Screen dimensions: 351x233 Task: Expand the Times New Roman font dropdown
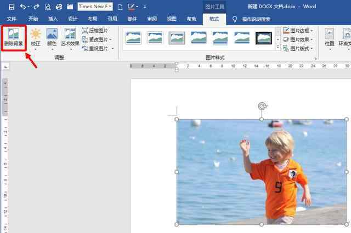tap(110, 7)
